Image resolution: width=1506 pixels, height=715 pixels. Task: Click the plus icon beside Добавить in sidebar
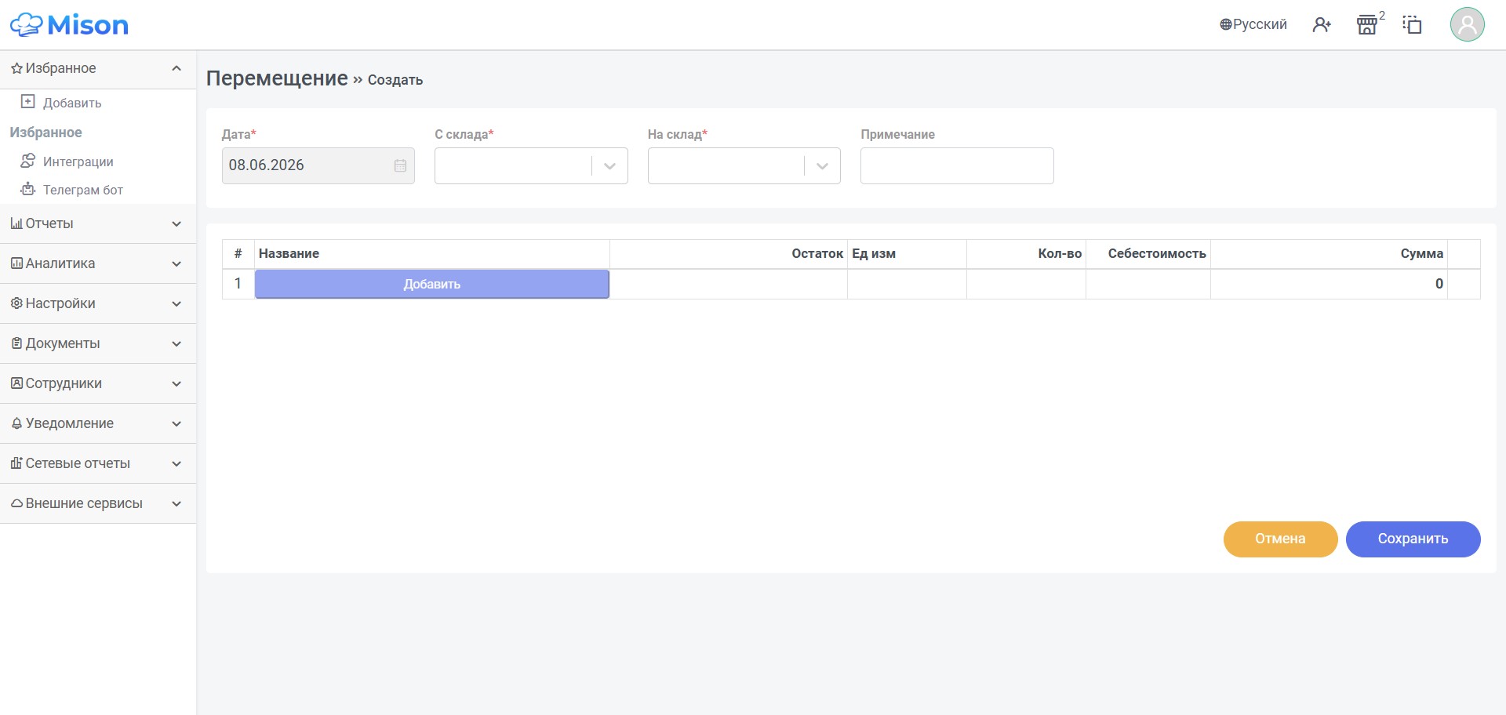[x=28, y=102]
